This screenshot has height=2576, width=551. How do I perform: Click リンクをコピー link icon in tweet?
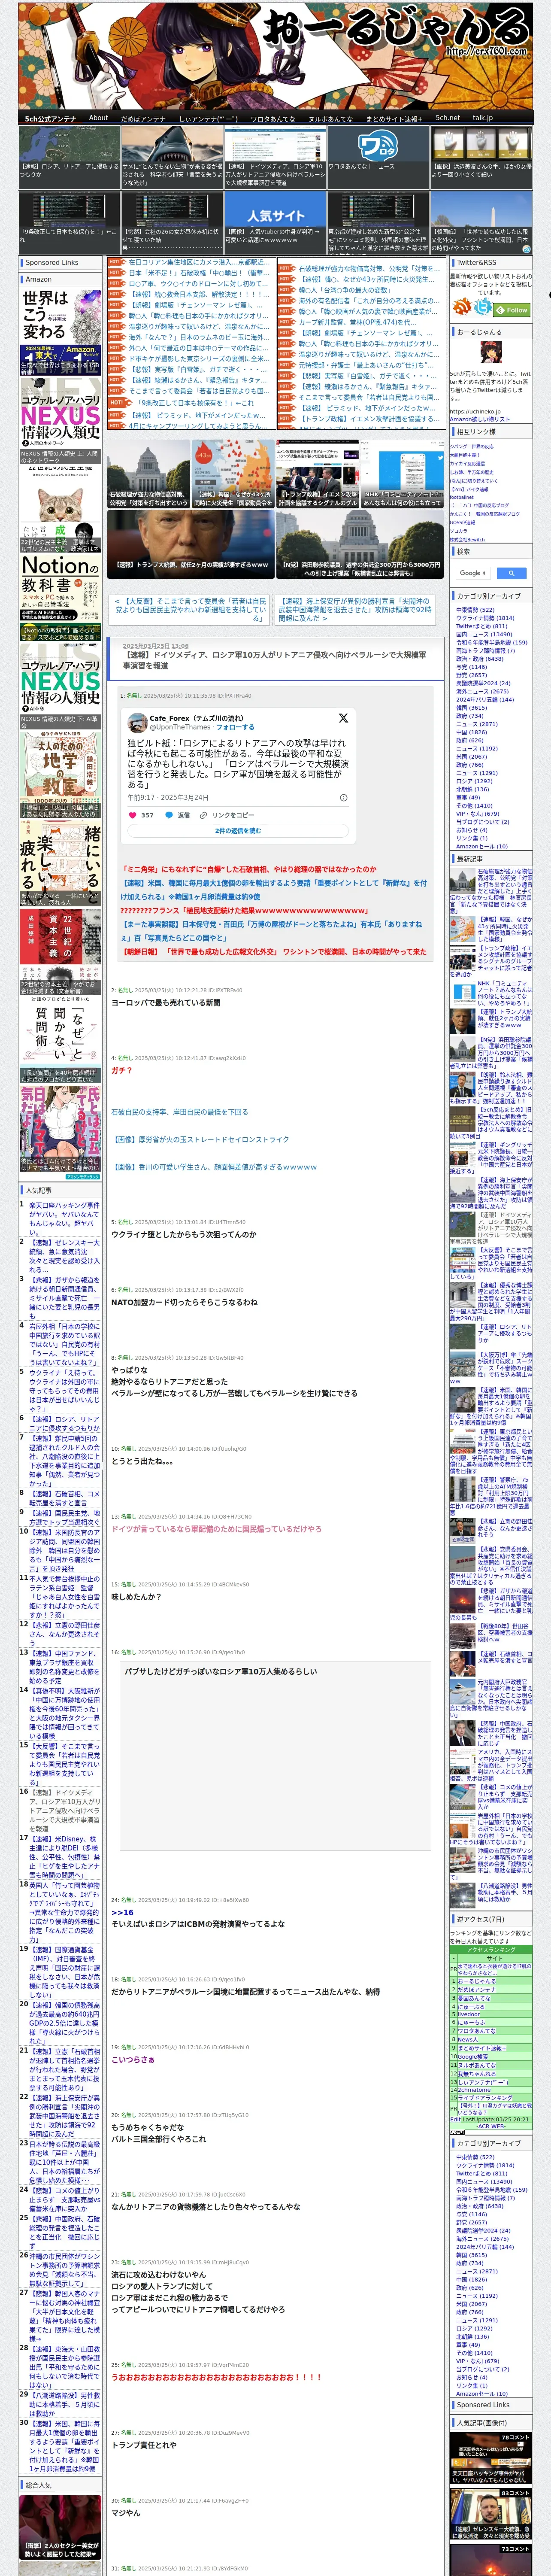(x=227, y=815)
